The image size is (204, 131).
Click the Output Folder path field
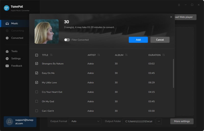pyautogui.click(x=139, y=121)
